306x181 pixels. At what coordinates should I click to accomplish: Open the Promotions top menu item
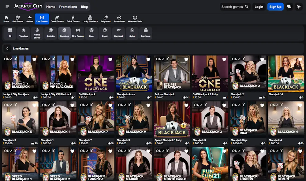tap(68, 7)
